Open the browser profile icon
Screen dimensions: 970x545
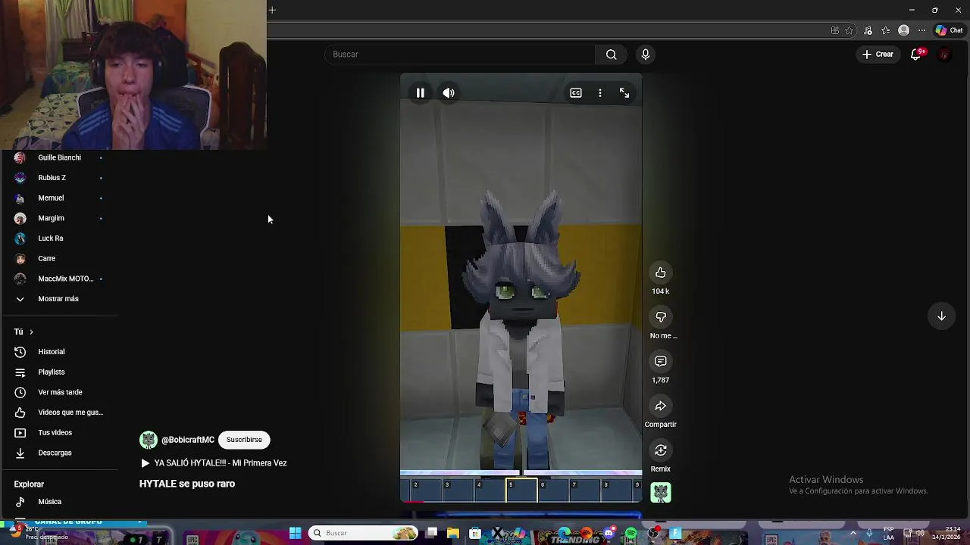[903, 30]
